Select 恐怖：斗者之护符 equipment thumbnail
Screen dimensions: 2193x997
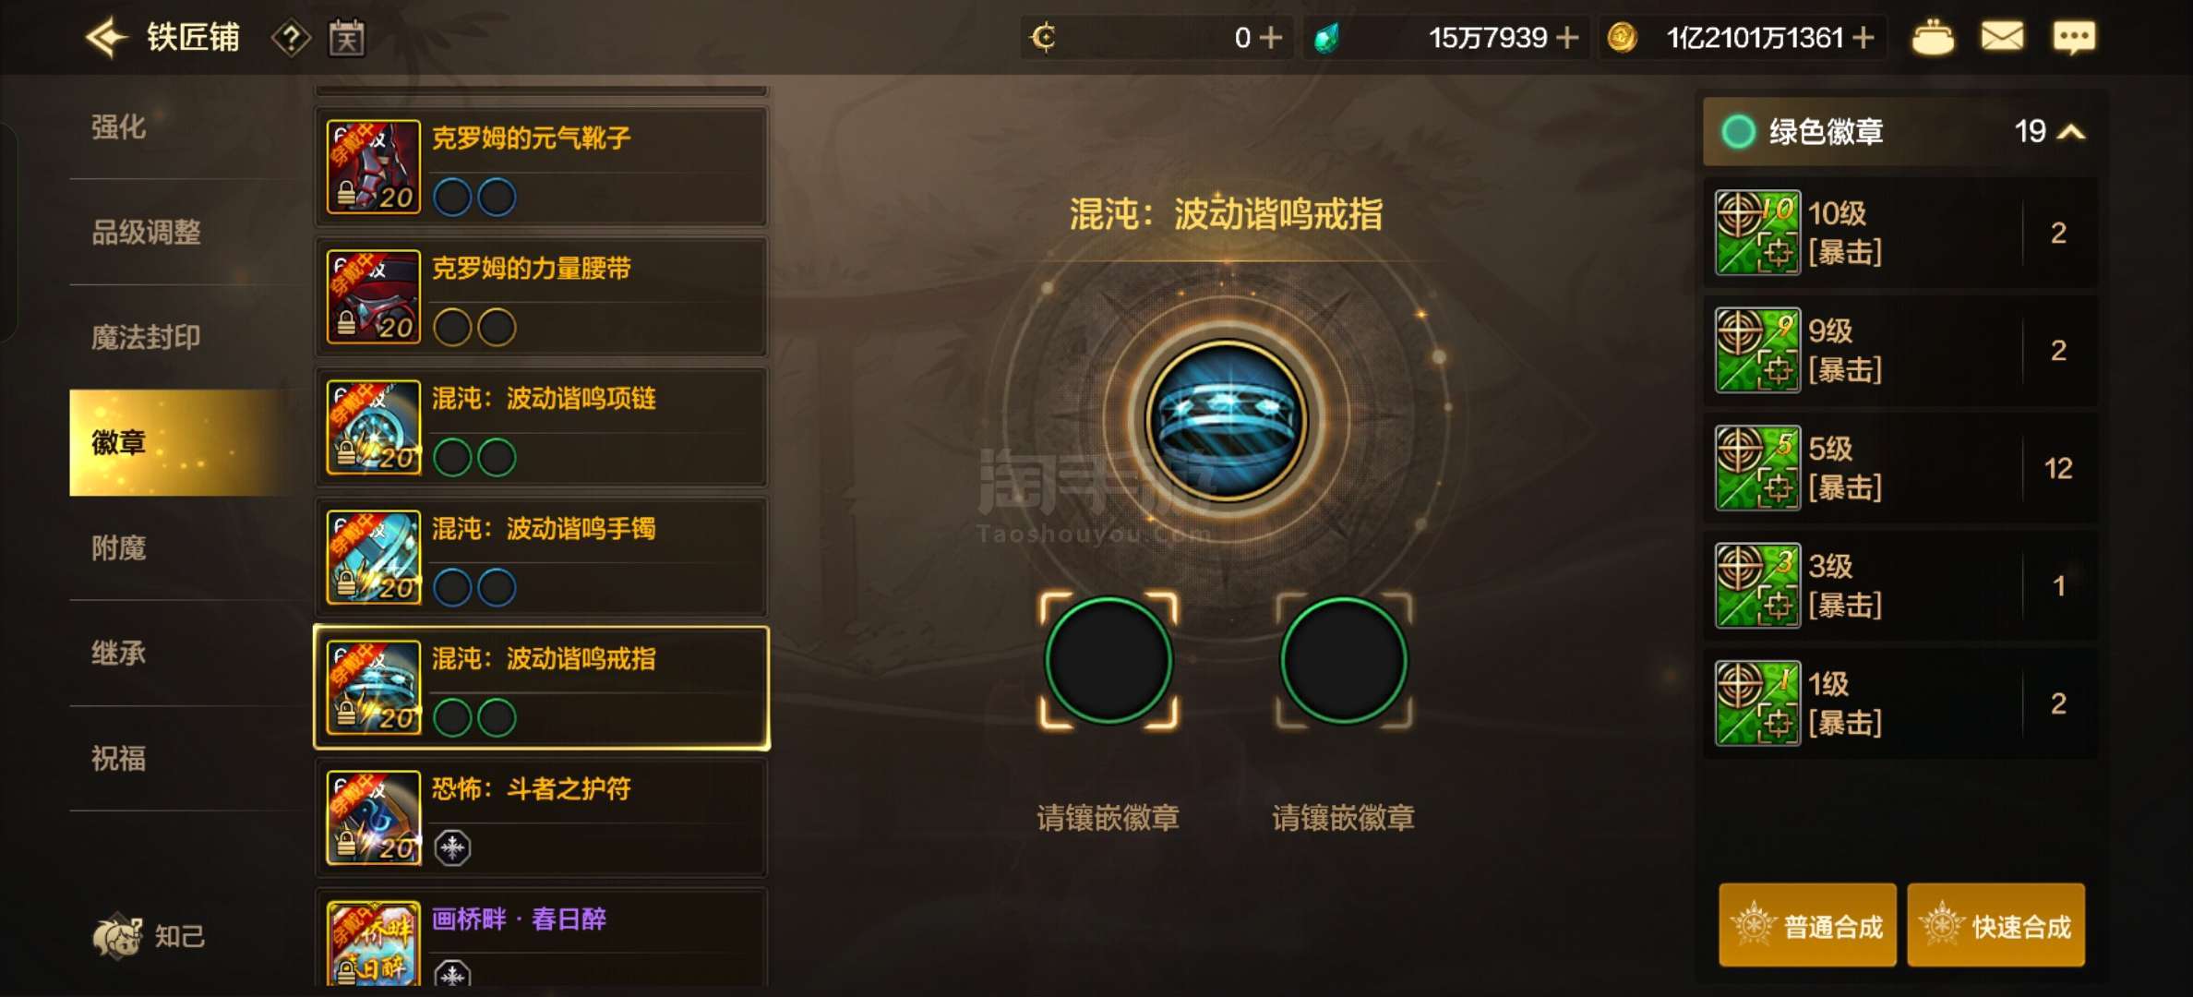374,818
